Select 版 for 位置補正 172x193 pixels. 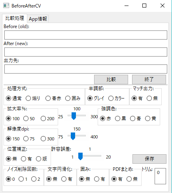[42, 159]
